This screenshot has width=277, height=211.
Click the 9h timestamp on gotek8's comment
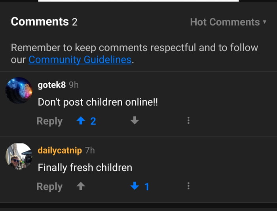[74, 85]
